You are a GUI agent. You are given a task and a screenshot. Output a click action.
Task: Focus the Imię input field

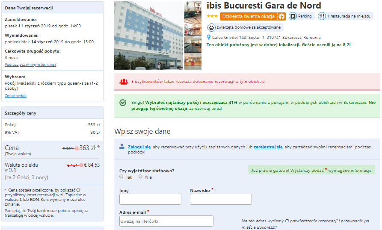(150, 199)
